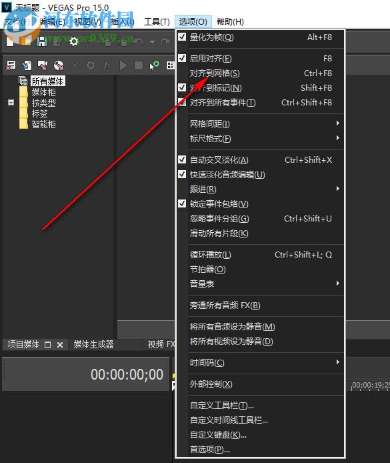Click the 00:00:00;00 timecode display
The width and height of the screenshot is (390, 463).
[x=127, y=374]
